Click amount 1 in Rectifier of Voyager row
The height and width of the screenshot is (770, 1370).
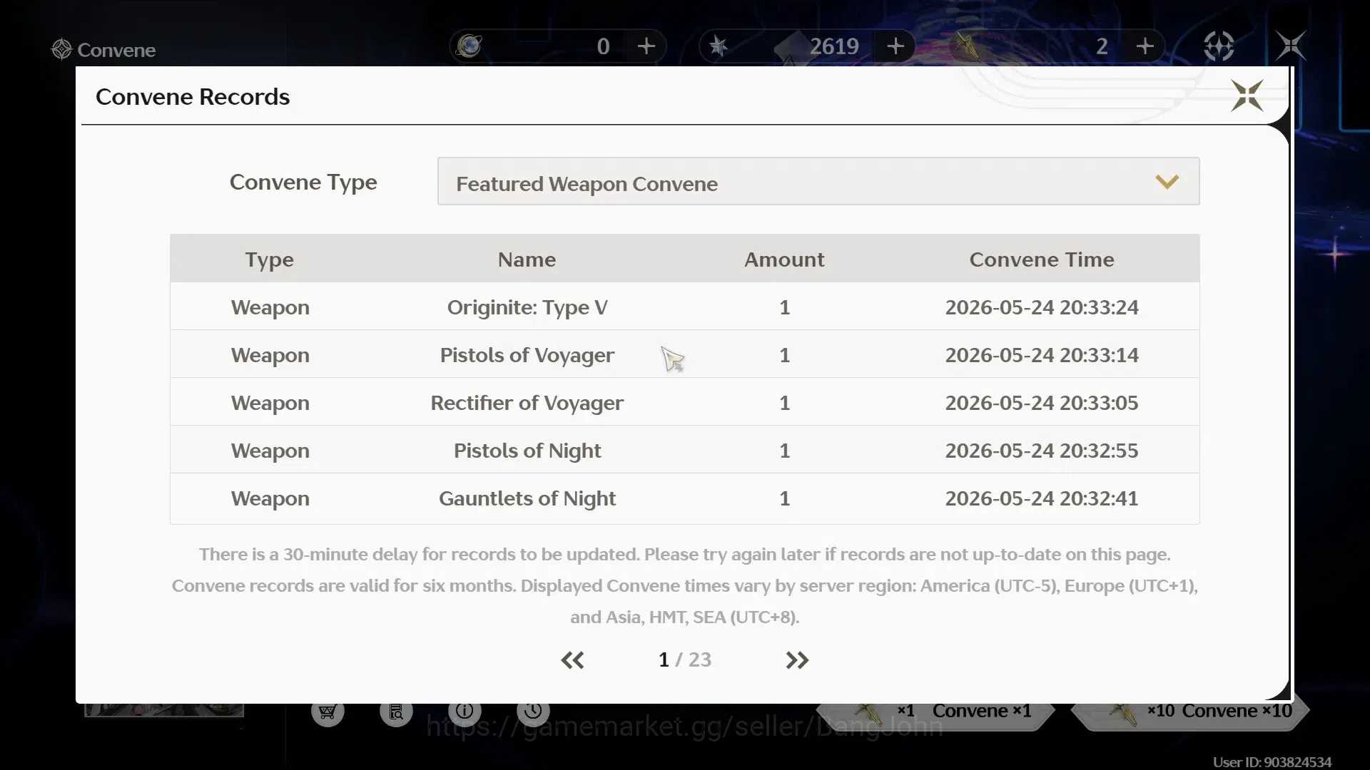[x=784, y=403]
